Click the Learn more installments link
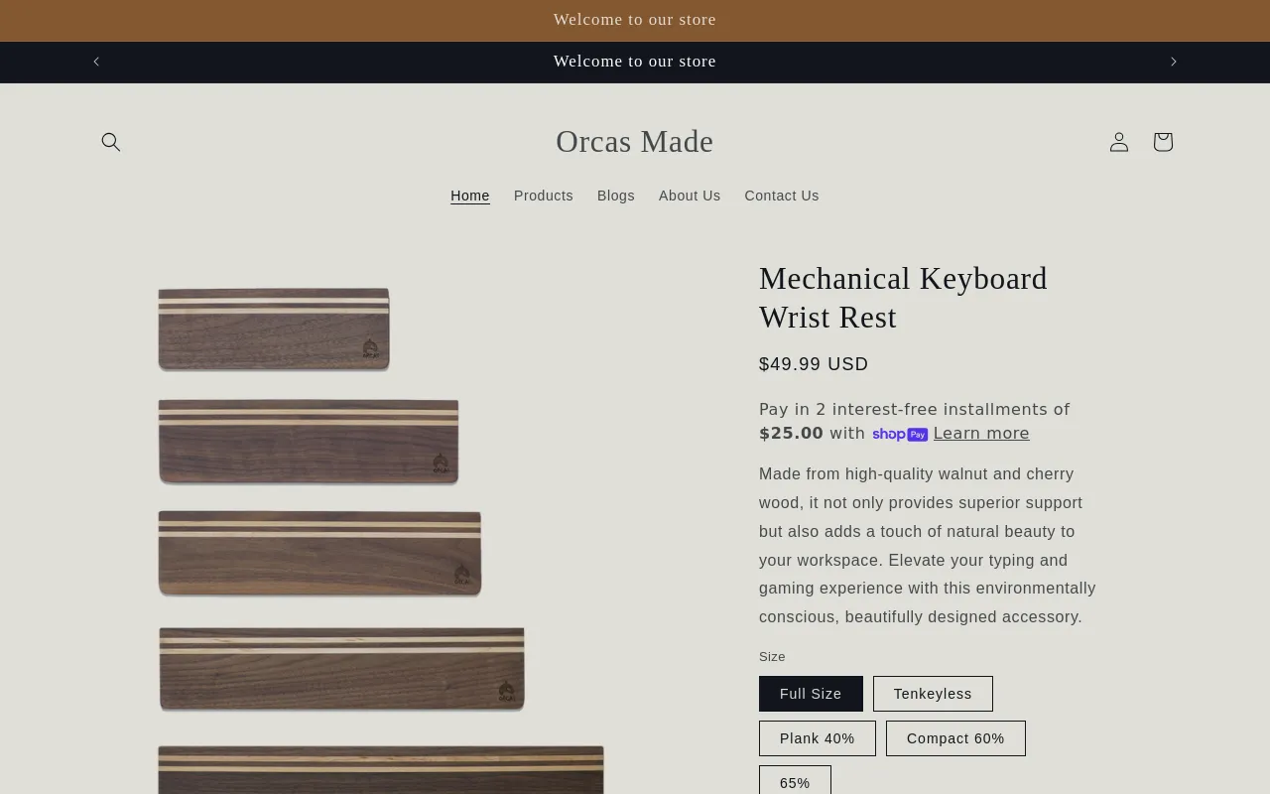The width and height of the screenshot is (1270, 794). point(981,434)
